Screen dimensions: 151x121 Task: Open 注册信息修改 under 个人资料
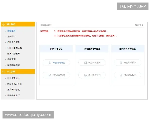tap(14, 78)
